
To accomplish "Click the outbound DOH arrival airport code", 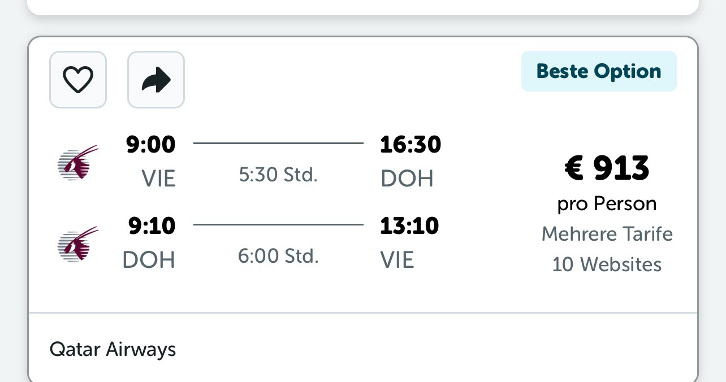I will click(x=407, y=179).
